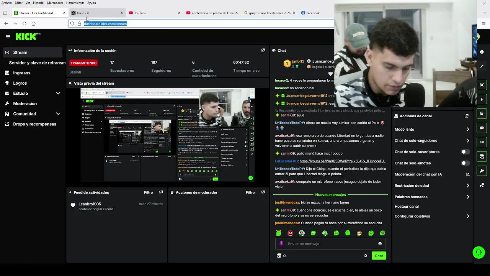Open the Marcadores menu in menu bar

55,3
